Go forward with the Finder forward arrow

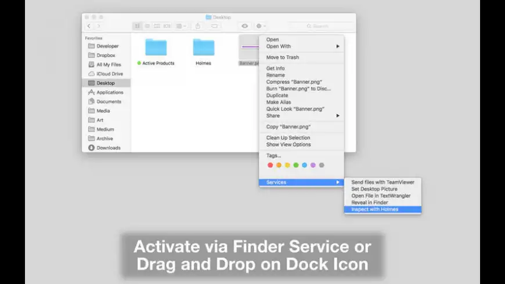[x=99, y=26]
